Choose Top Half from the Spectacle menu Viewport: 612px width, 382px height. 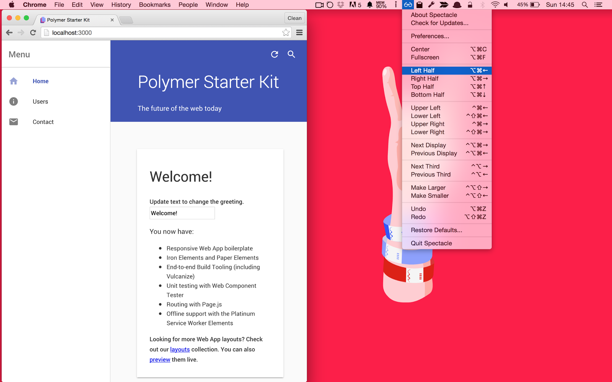(x=447, y=86)
